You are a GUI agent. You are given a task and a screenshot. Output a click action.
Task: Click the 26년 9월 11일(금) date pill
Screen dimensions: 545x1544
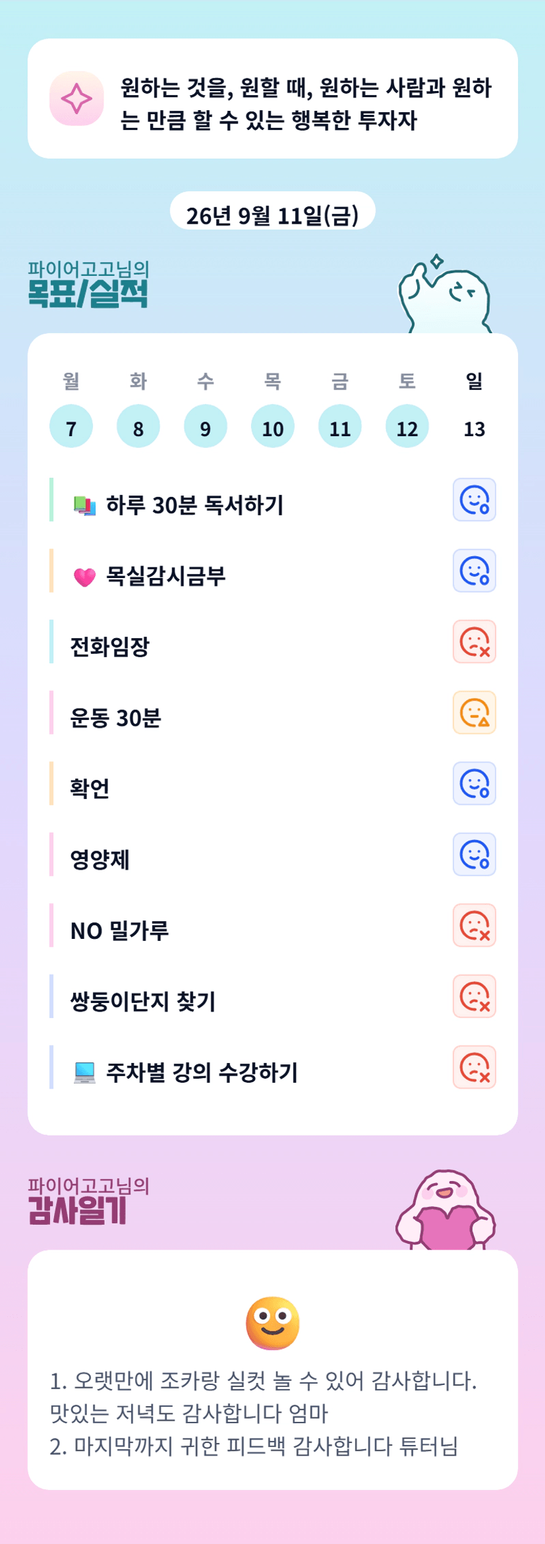(x=273, y=213)
